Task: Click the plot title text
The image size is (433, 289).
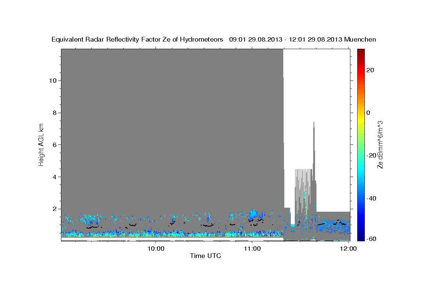Action: (x=214, y=39)
